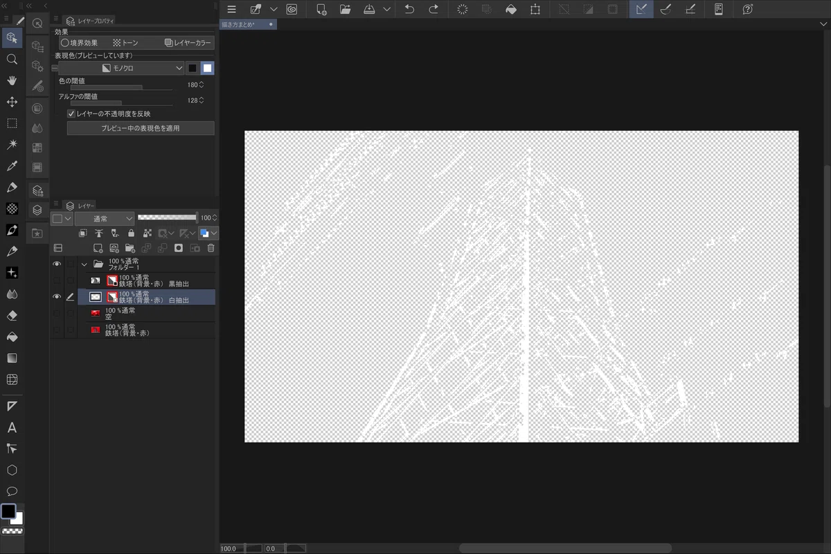Open レイヤープロパティ panel tab
This screenshot has width=831, height=554.
click(x=90, y=21)
